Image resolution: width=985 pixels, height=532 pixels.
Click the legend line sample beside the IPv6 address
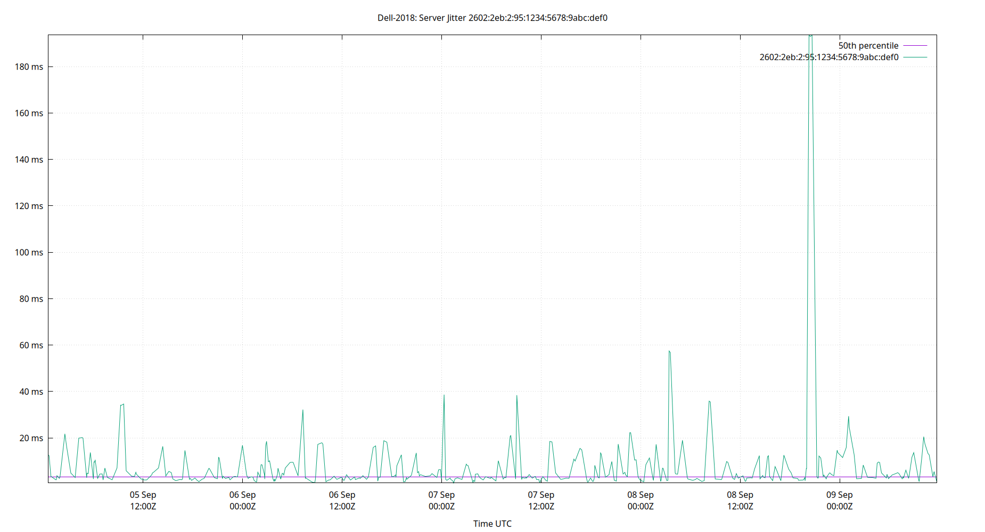[x=914, y=57]
